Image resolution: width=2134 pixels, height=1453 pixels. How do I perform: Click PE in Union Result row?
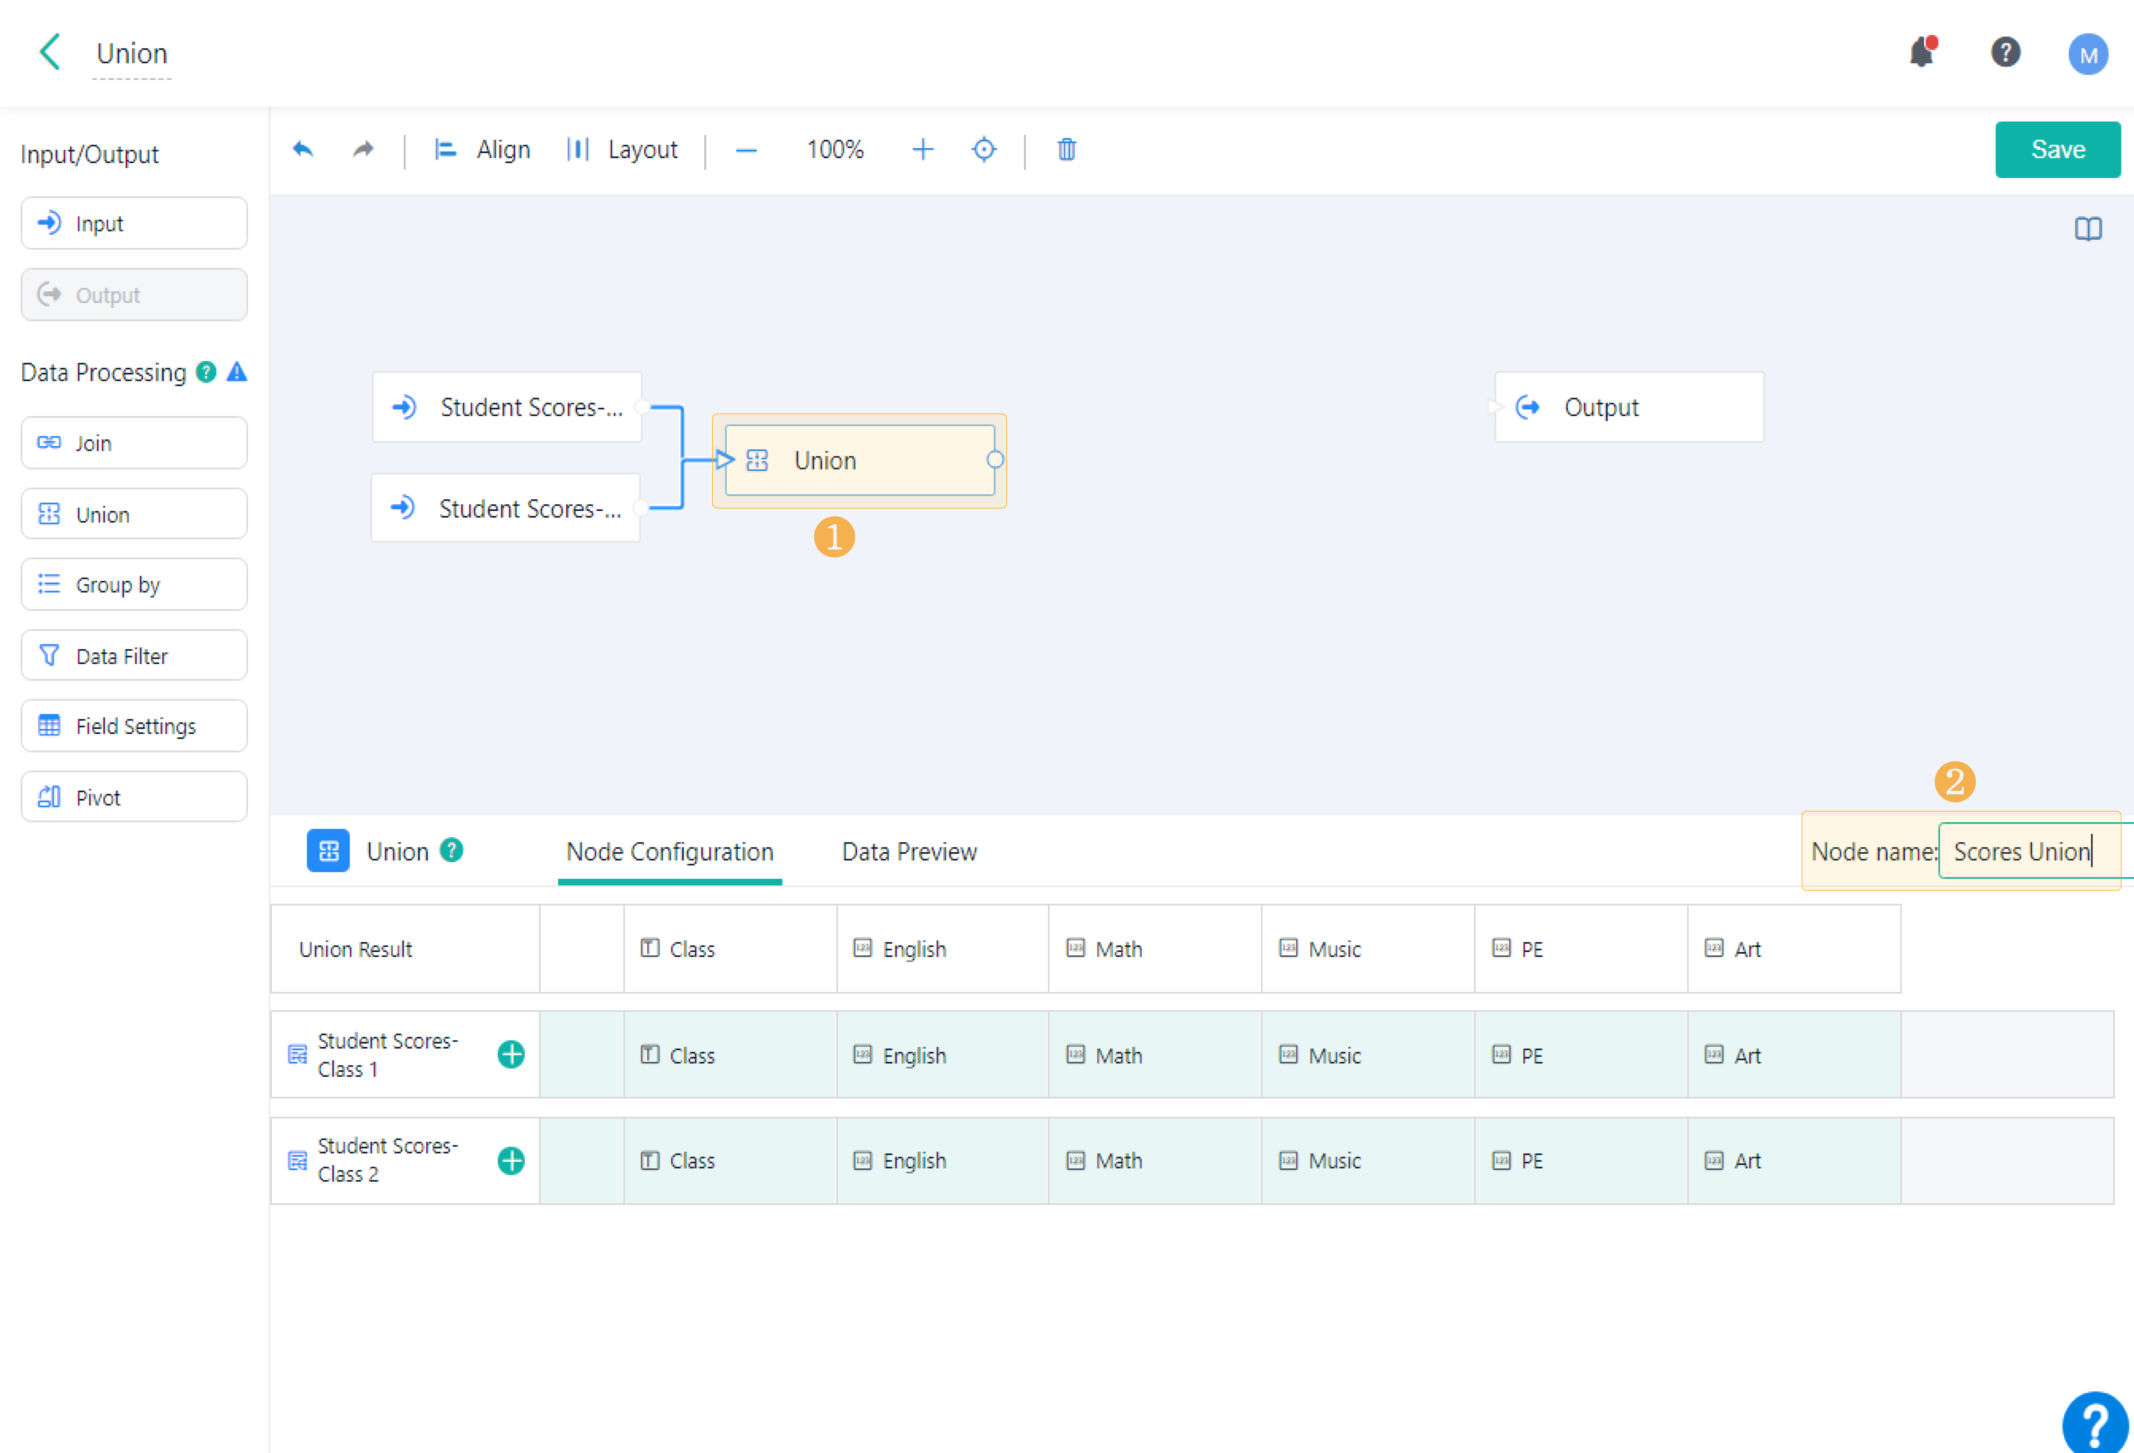(1581, 949)
